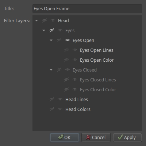Confirm dialog with OK button
The width and height of the screenshot is (146, 146).
[x=65, y=137]
